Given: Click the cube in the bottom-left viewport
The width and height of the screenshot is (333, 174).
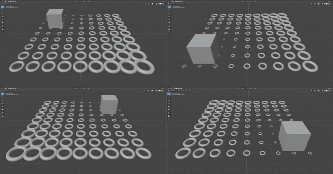Looking at the screenshot, I should coord(109,104).
